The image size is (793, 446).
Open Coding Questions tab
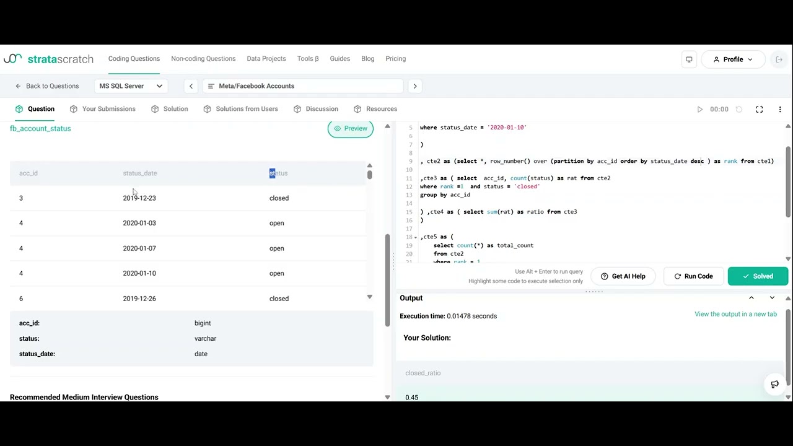coord(134,59)
